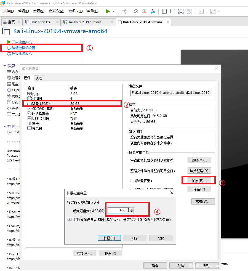Collapse the 设备 section
248x271 pixels.
(x=5, y=66)
